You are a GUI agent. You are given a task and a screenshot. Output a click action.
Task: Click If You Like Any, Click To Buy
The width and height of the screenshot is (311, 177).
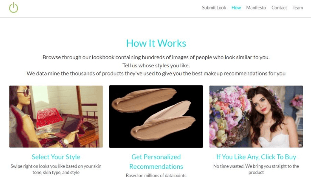(x=256, y=157)
